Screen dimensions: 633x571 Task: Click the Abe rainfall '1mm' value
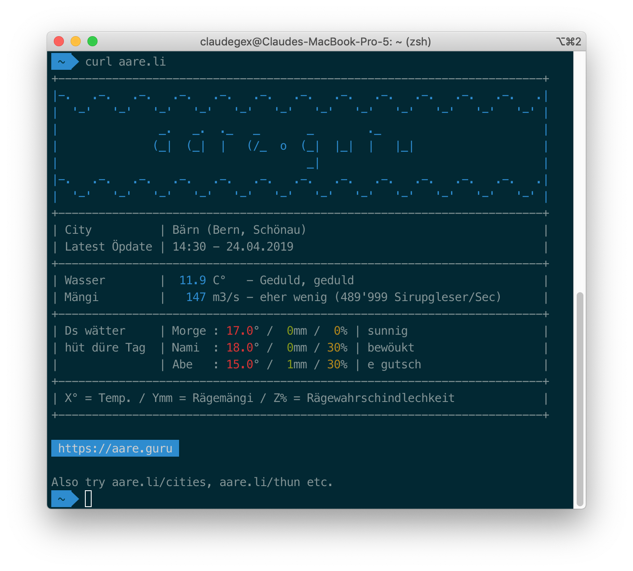coord(297,365)
